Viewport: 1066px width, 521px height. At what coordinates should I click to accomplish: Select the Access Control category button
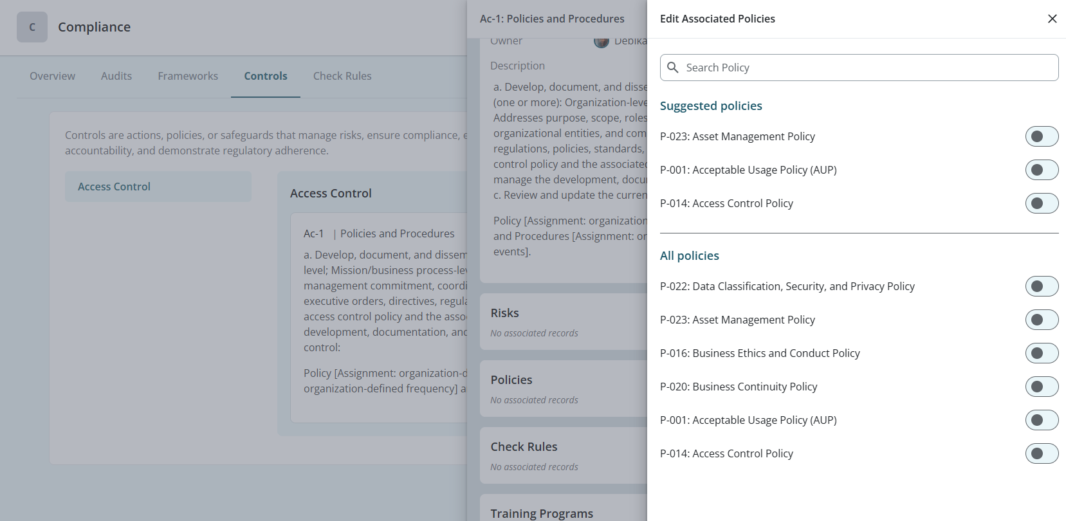pyautogui.click(x=158, y=187)
